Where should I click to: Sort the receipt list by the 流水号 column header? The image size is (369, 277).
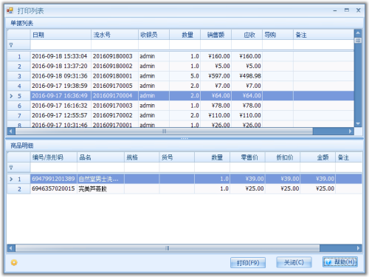114,35
